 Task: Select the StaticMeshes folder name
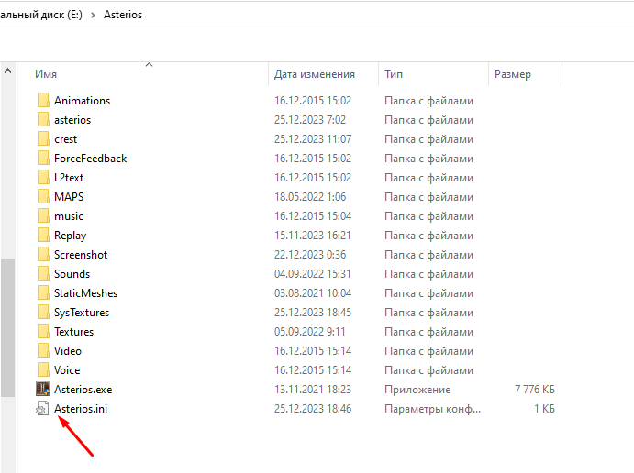85,293
